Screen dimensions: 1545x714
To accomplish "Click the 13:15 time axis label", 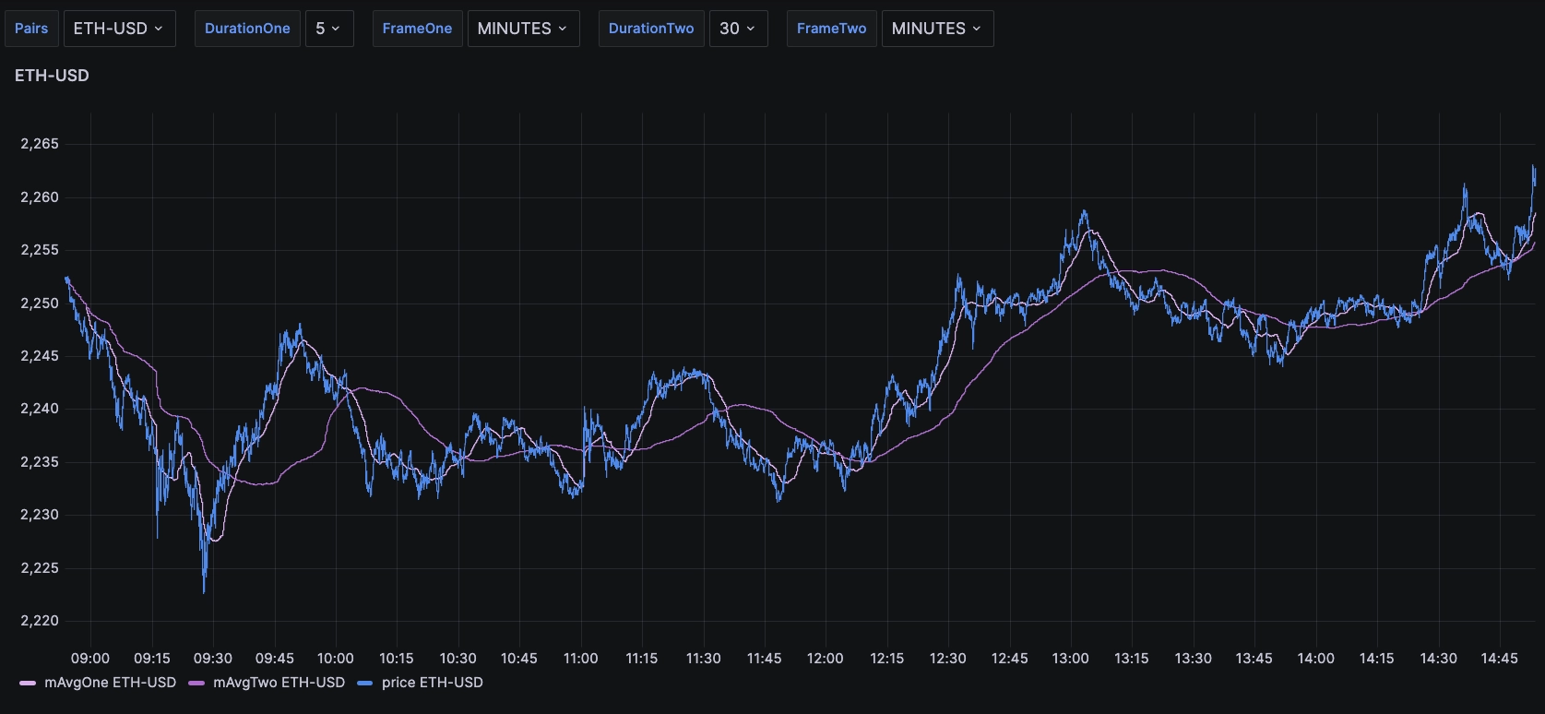I will (x=1132, y=659).
